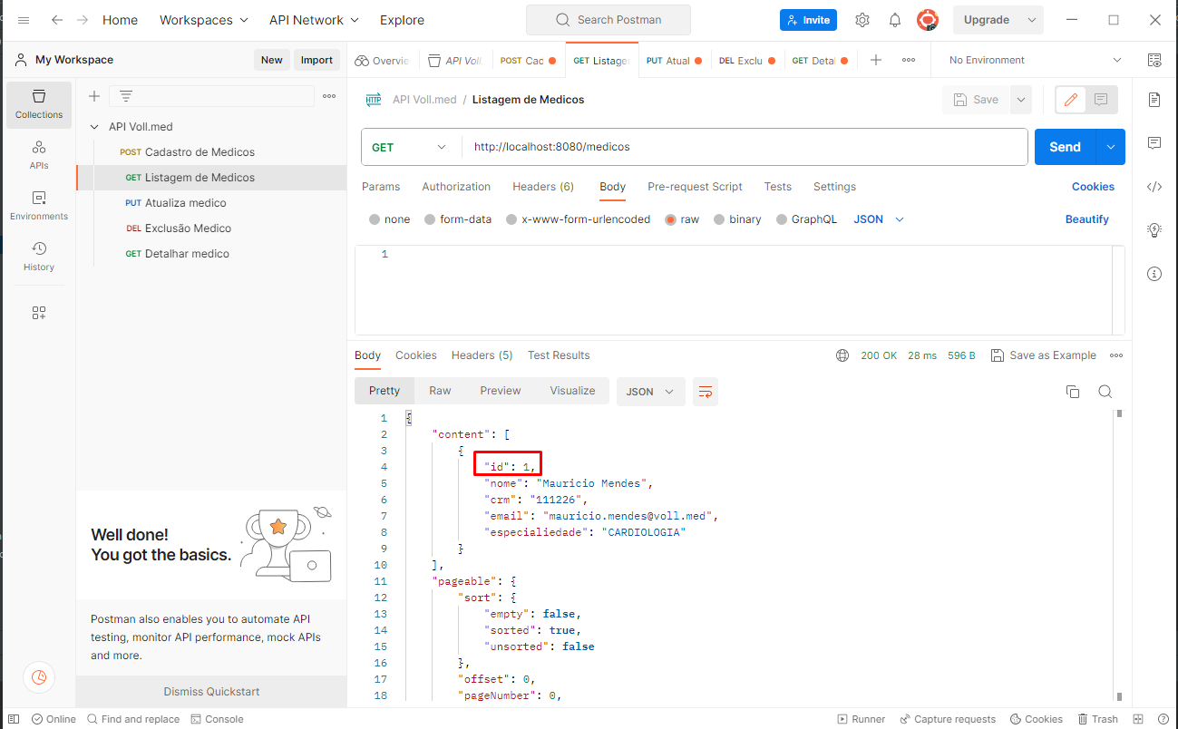Open APIs in the sidebar

coord(39,155)
